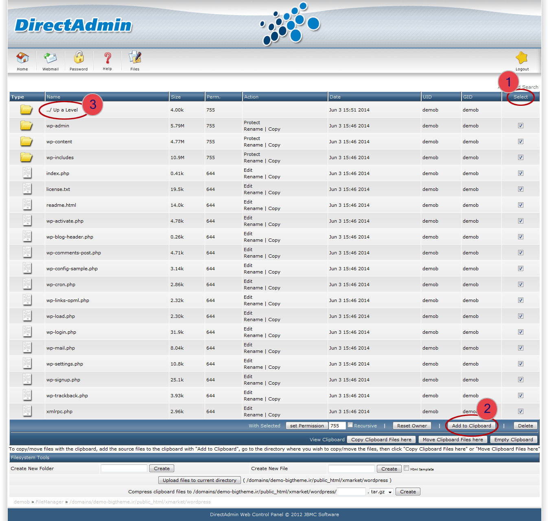Click the set Permission button
The width and height of the screenshot is (549, 521).
pyautogui.click(x=307, y=426)
